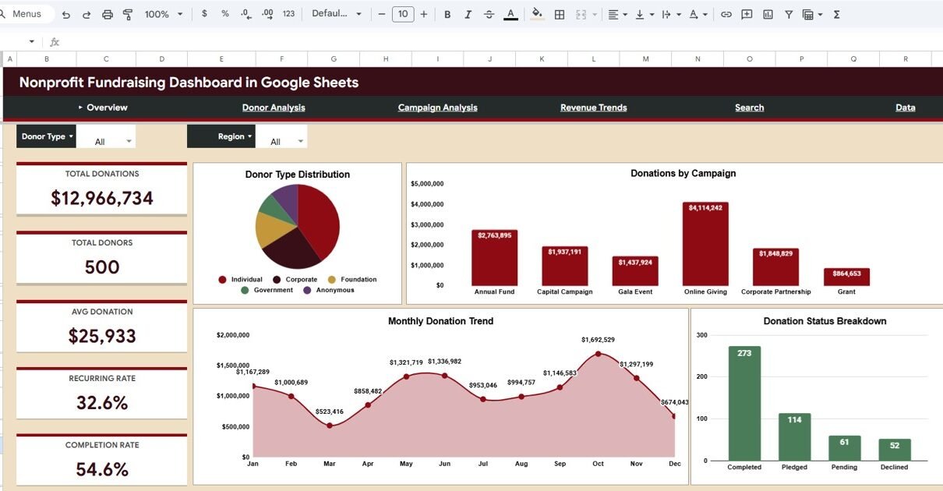Open the Functions sigma icon
This screenshot has width=943, height=491.
pyautogui.click(x=837, y=15)
